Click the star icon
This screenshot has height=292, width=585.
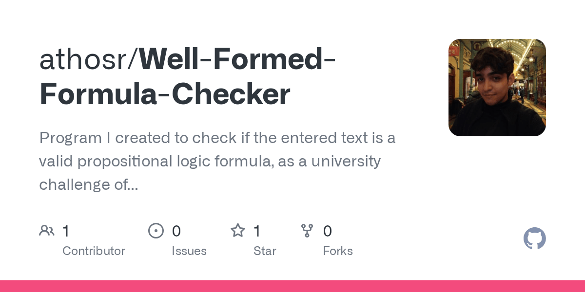pyautogui.click(x=238, y=231)
